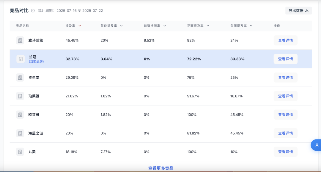
Task: Click the 92% value for 雅诗兰黛
Action: 191,40
